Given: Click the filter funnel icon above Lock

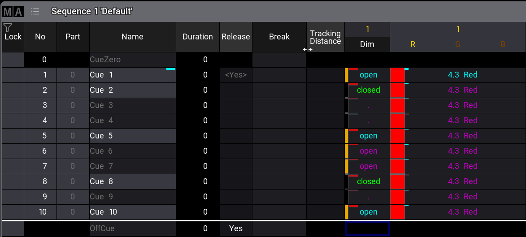Looking at the screenshot, I should point(7,27).
